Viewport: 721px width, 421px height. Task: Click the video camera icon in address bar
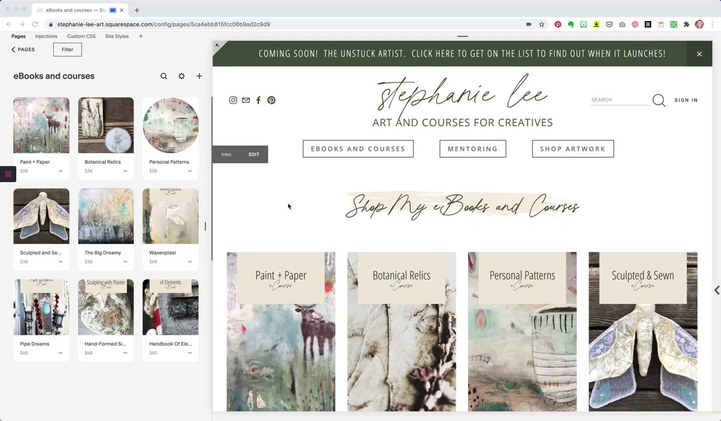click(x=529, y=25)
